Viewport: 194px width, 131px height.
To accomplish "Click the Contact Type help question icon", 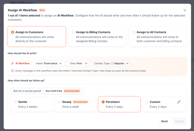I will (x=112, y=63).
